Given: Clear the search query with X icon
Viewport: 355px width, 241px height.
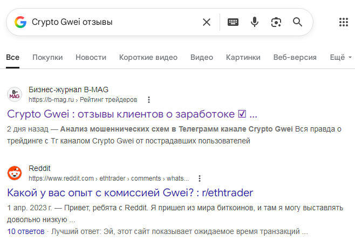Looking at the screenshot, I should [x=207, y=22].
